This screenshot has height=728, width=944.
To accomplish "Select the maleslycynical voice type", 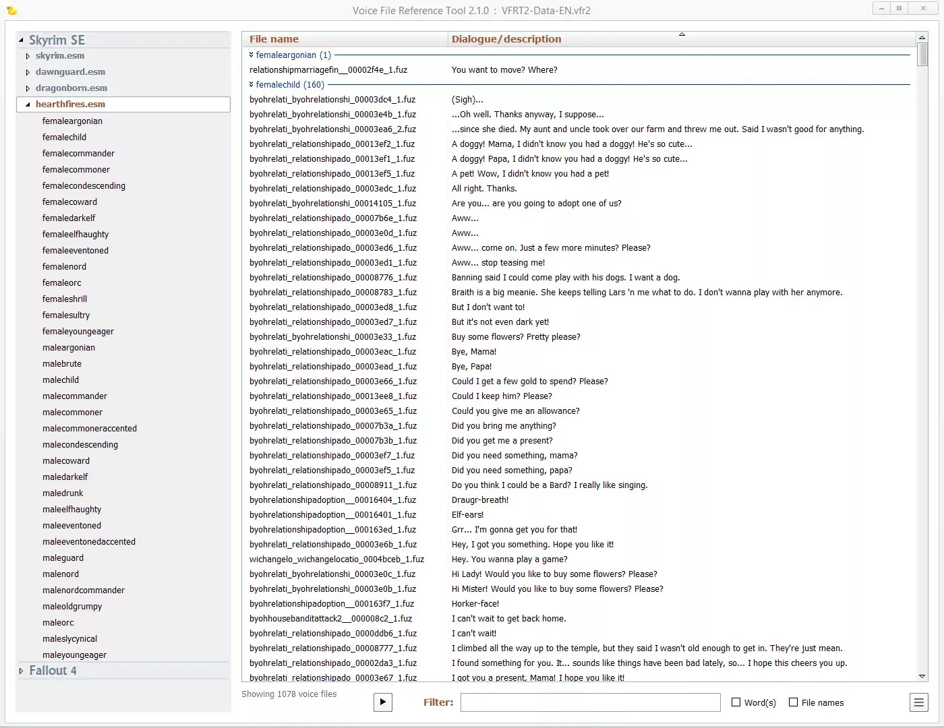I will pyautogui.click(x=69, y=639).
